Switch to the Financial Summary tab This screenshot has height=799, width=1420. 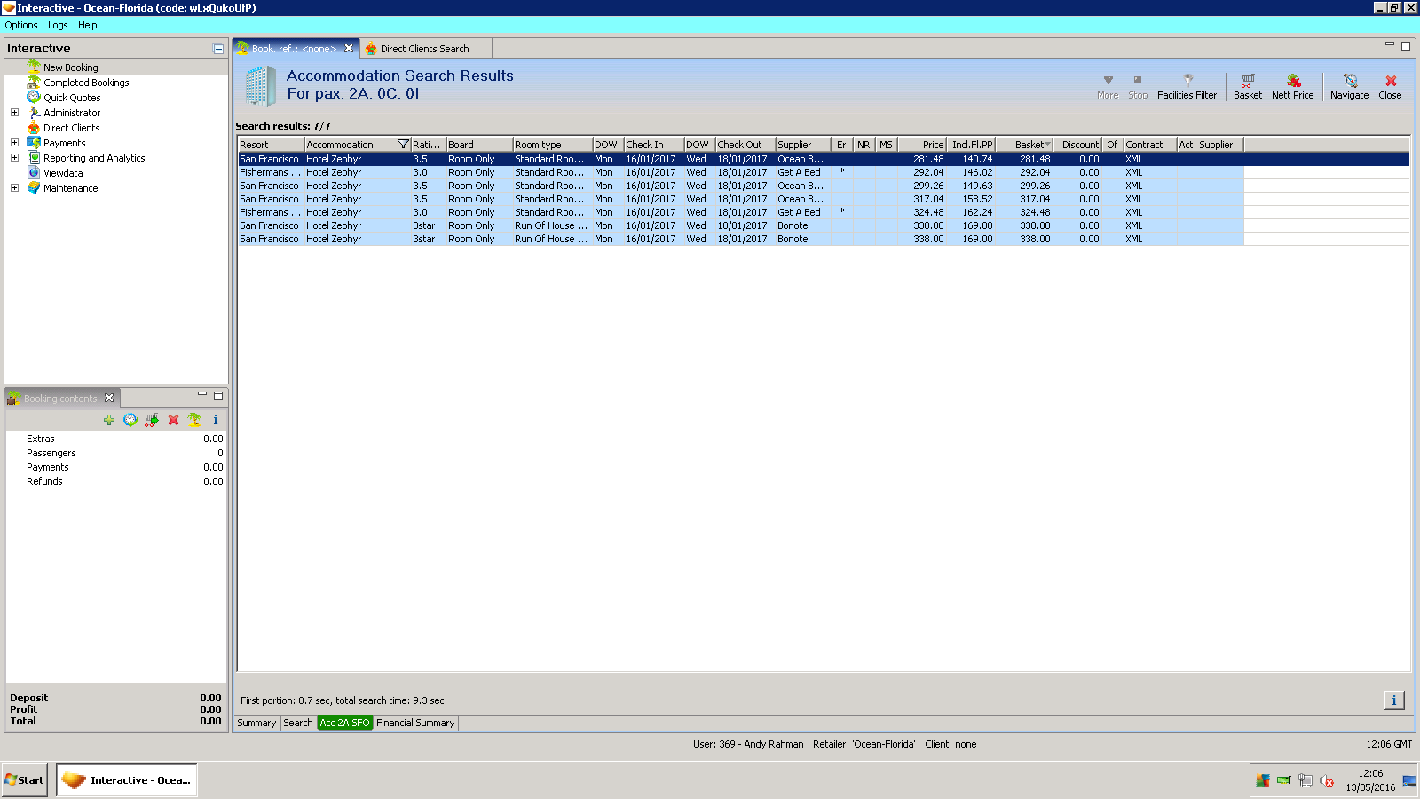point(415,723)
